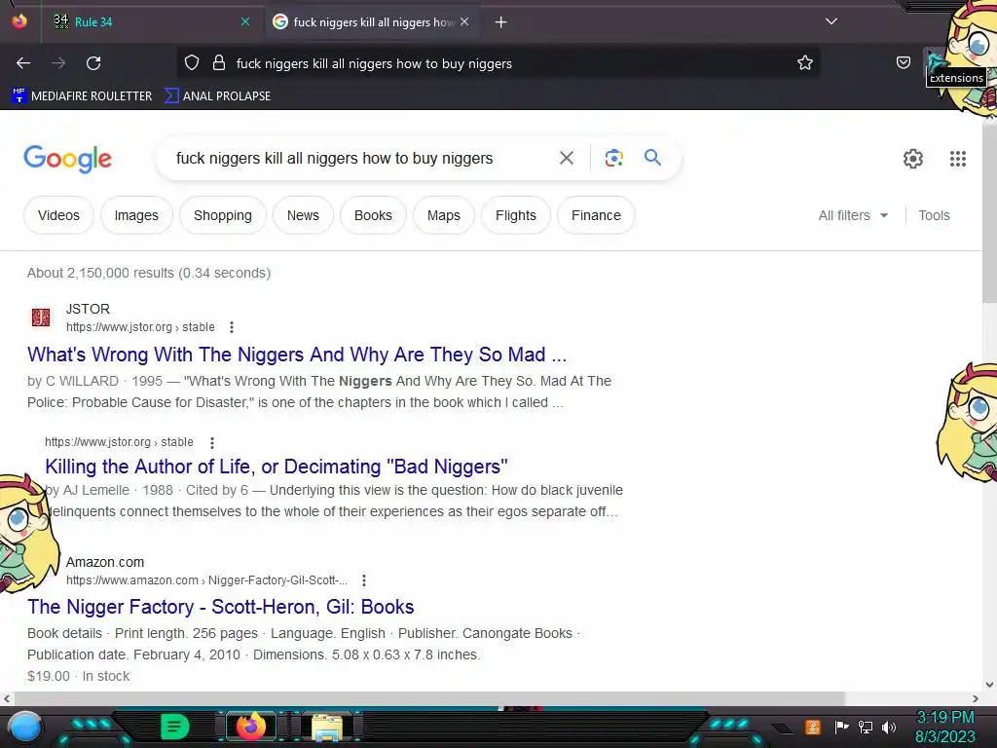Open the Amazon Scott-Heron, Gil Books result
997x748 pixels.
pos(221,607)
